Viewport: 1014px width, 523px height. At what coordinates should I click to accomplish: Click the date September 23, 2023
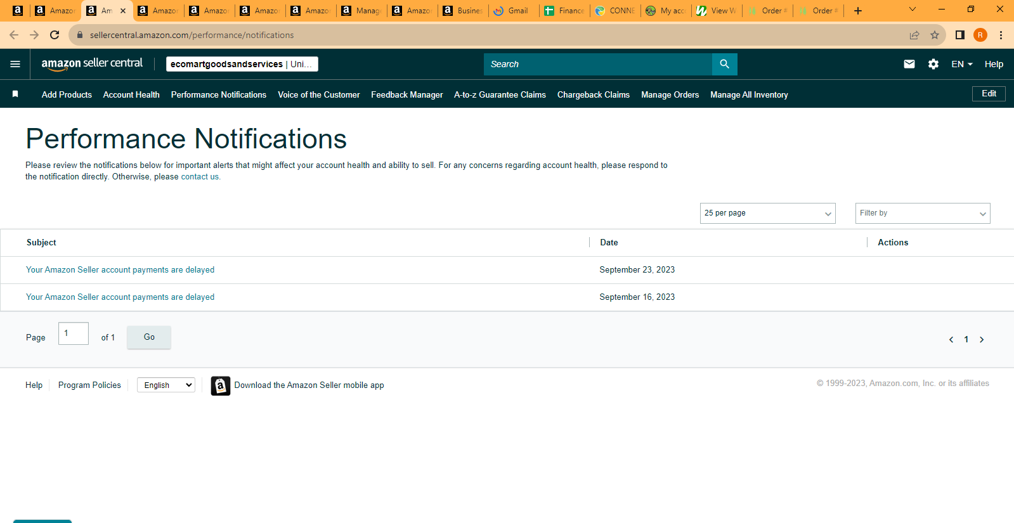coord(637,270)
